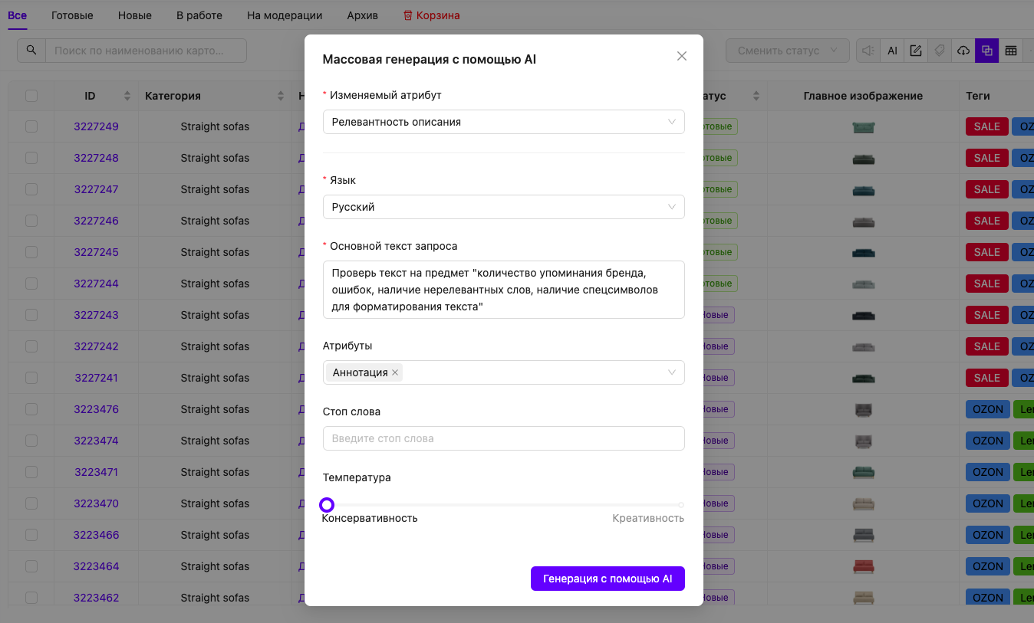Click the table grid view icon
This screenshot has width=1034, height=623.
coord(1011,51)
